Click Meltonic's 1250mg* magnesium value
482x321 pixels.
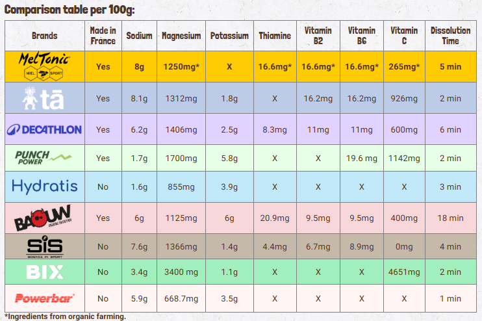(x=180, y=66)
